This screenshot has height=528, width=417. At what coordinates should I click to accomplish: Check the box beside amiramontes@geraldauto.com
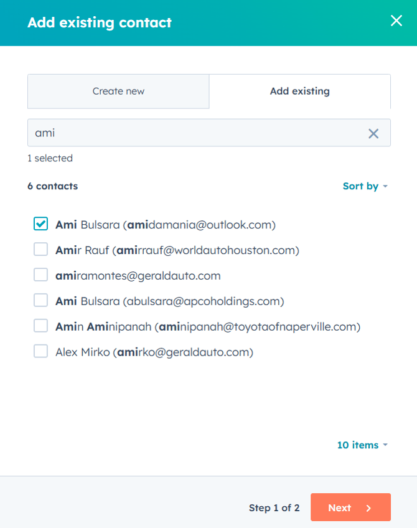tap(40, 275)
